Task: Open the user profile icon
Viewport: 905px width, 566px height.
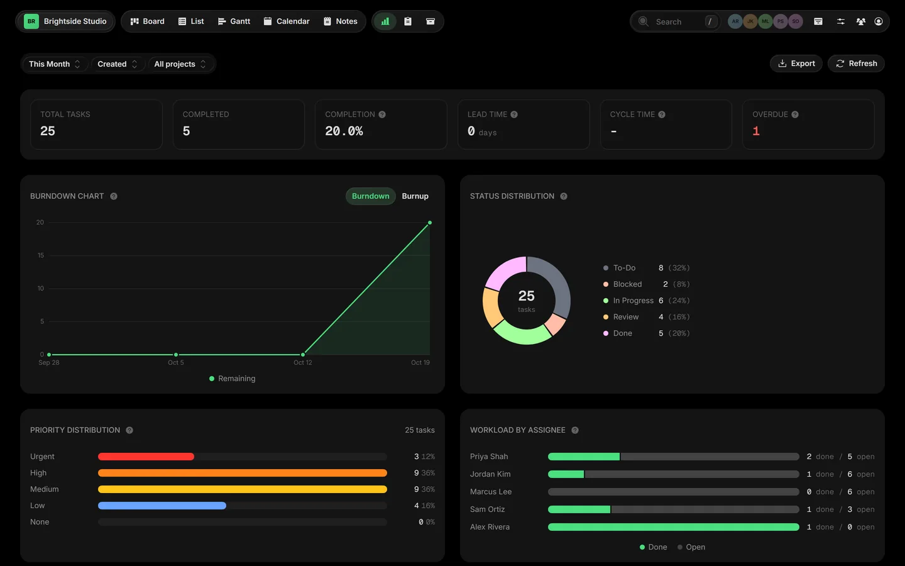Action: tap(879, 21)
